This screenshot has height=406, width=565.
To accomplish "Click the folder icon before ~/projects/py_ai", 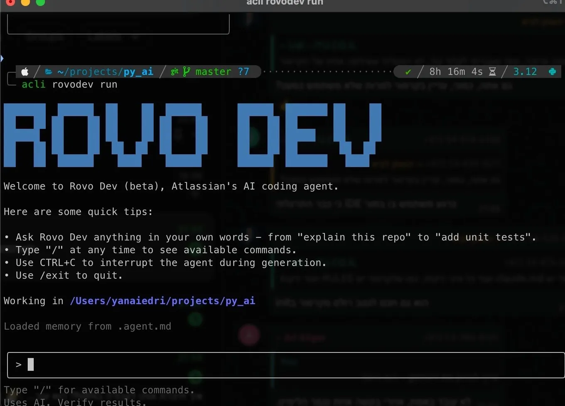I will click(x=49, y=72).
